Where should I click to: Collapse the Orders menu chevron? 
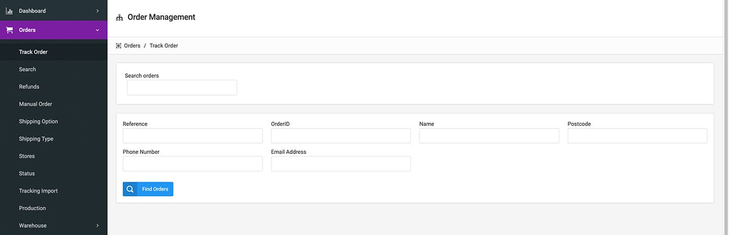97,30
